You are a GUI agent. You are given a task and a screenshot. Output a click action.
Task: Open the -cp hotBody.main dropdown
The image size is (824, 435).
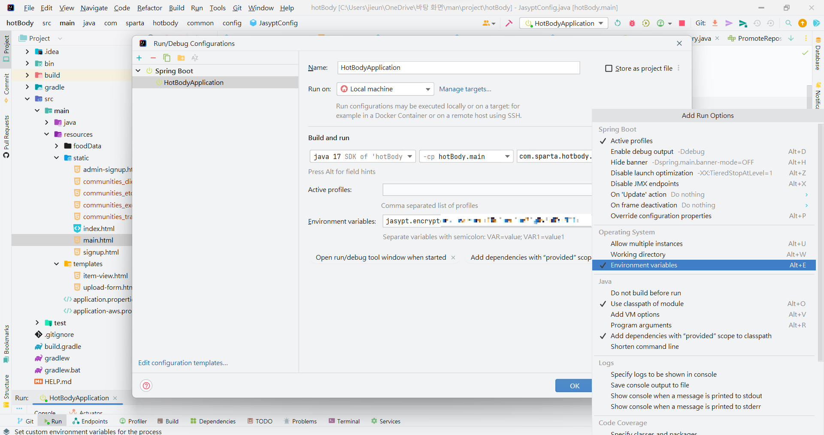coord(466,156)
